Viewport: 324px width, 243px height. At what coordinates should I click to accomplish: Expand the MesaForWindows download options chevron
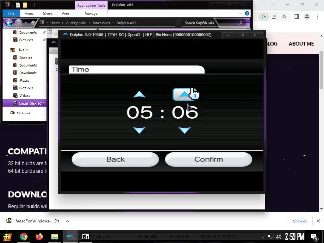pyautogui.click(x=67, y=221)
